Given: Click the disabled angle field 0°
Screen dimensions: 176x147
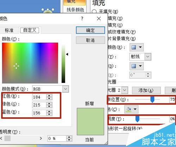Looking at the screenshot, I should click(137, 75).
